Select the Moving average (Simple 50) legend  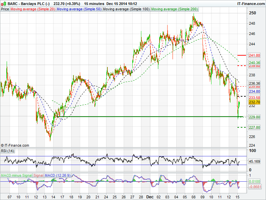(79, 9)
